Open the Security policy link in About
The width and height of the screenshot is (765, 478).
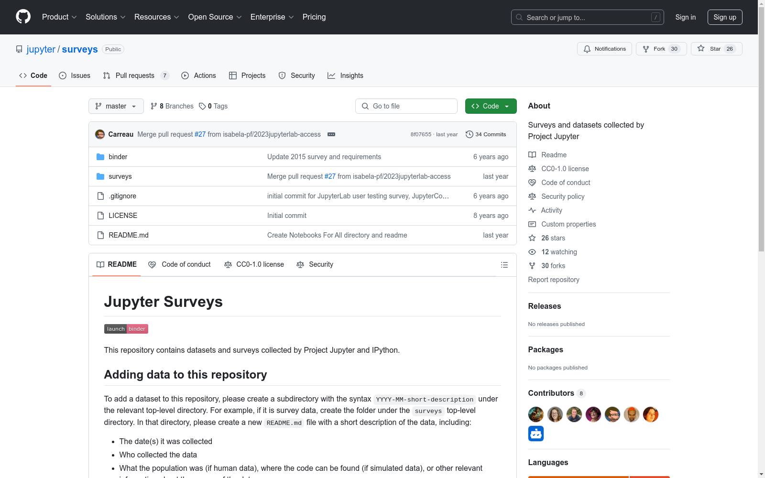pos(563,196)
